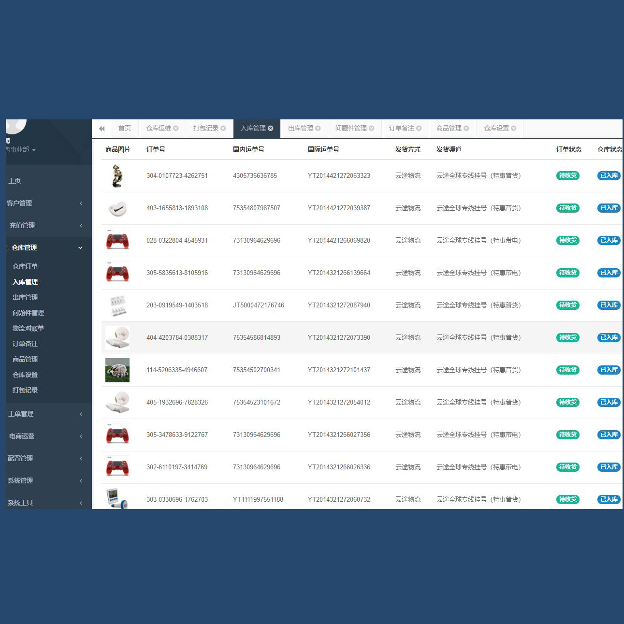Close the 仓库设置 tab
Image resolution: width=624 pixels, height=624 pixels.
click(x=514, y=129)
